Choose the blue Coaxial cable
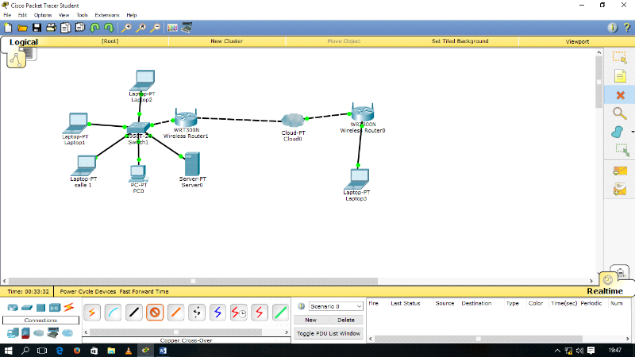This screenshot has height=357, width=635. point(217,313)
